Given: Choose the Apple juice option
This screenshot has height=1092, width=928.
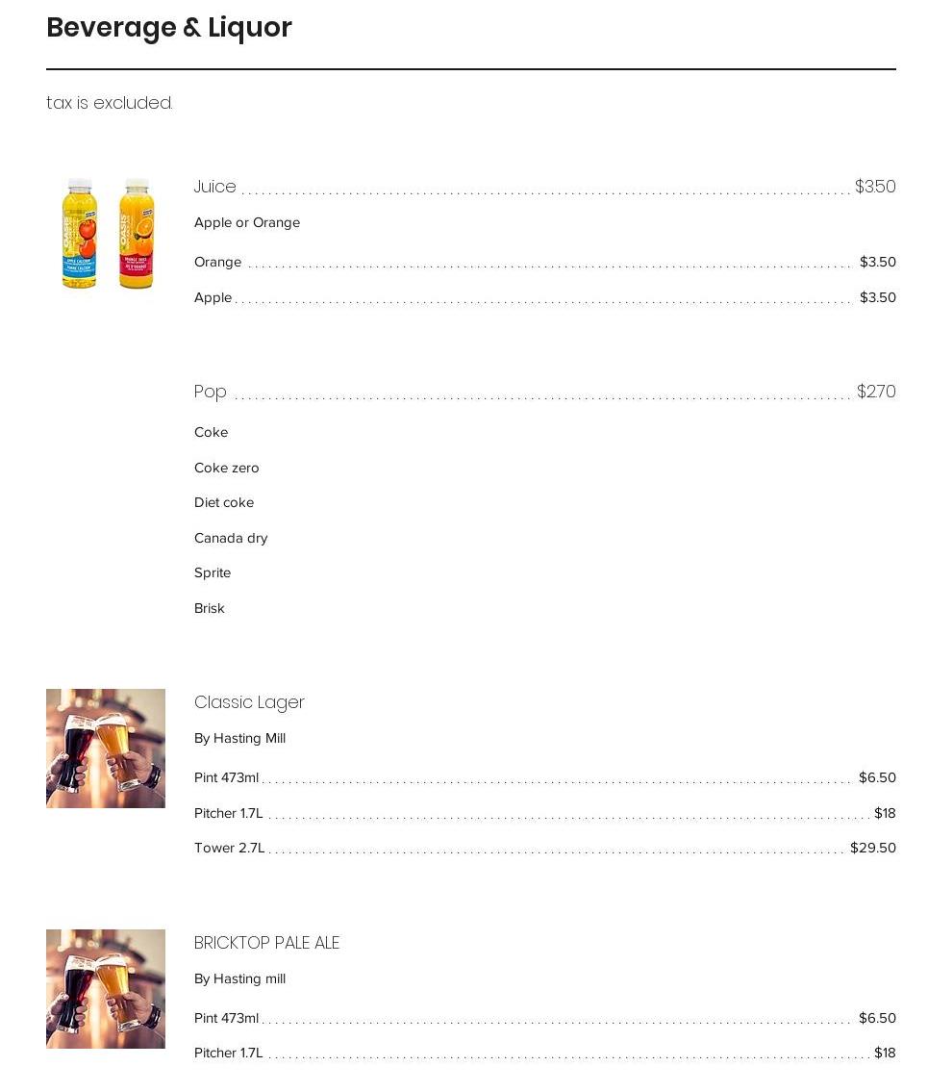Looking at the screenshot, I should (x=544, y=297).
